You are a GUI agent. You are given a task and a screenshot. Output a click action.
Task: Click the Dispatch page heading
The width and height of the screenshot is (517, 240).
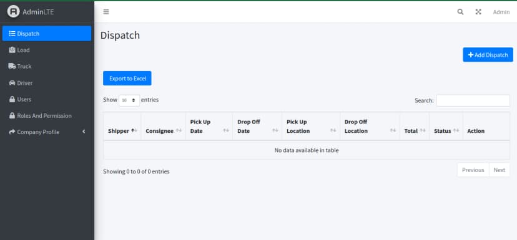coord(120,36)
